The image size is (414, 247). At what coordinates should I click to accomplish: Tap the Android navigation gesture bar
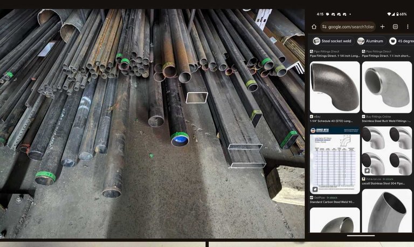pyautogui.click(x=360, y=236)
